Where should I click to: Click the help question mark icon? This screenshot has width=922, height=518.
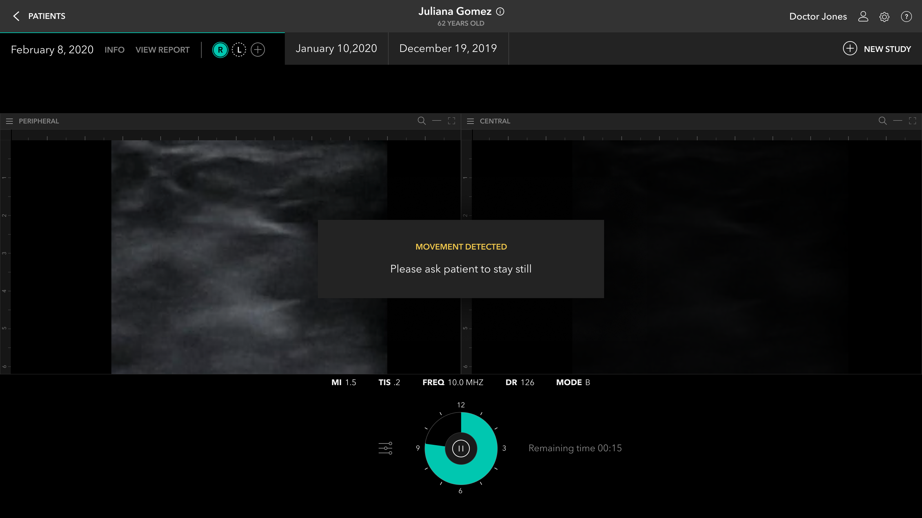tap(906, 17)
